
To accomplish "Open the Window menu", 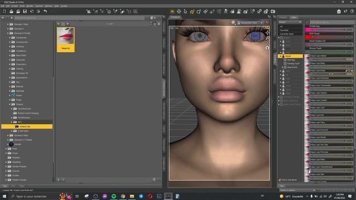I will (48, 6).
